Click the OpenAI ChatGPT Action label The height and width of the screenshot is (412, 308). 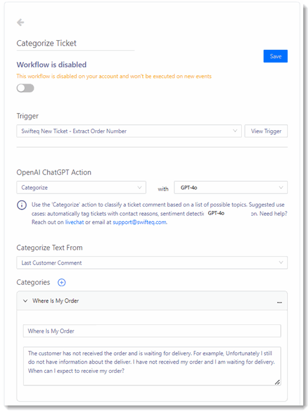pos(54,172)
